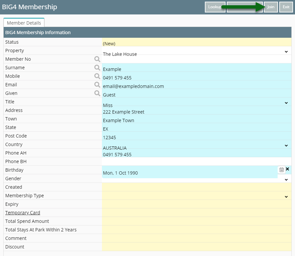Click the Surname lookup magnifier icon
Viewport: 295px width, 256px height.
pos(97,68)
